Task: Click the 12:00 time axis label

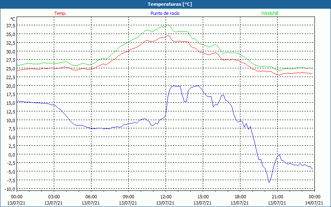Action: [166, 197]
